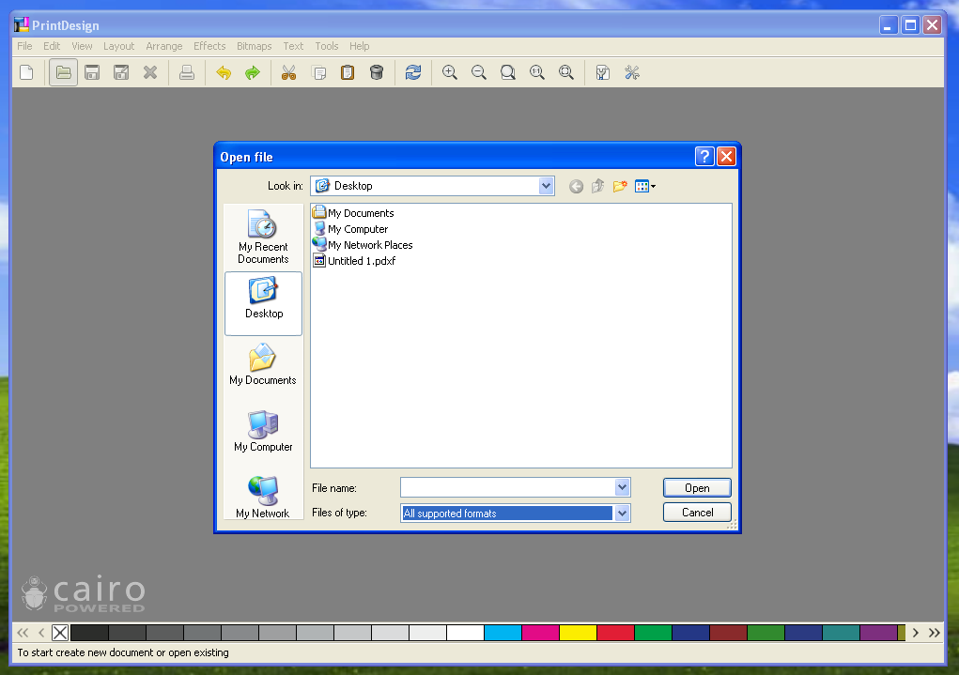The image size is (959, 675).
Task: Select My Network Places in file list
Action: [363, 245]
